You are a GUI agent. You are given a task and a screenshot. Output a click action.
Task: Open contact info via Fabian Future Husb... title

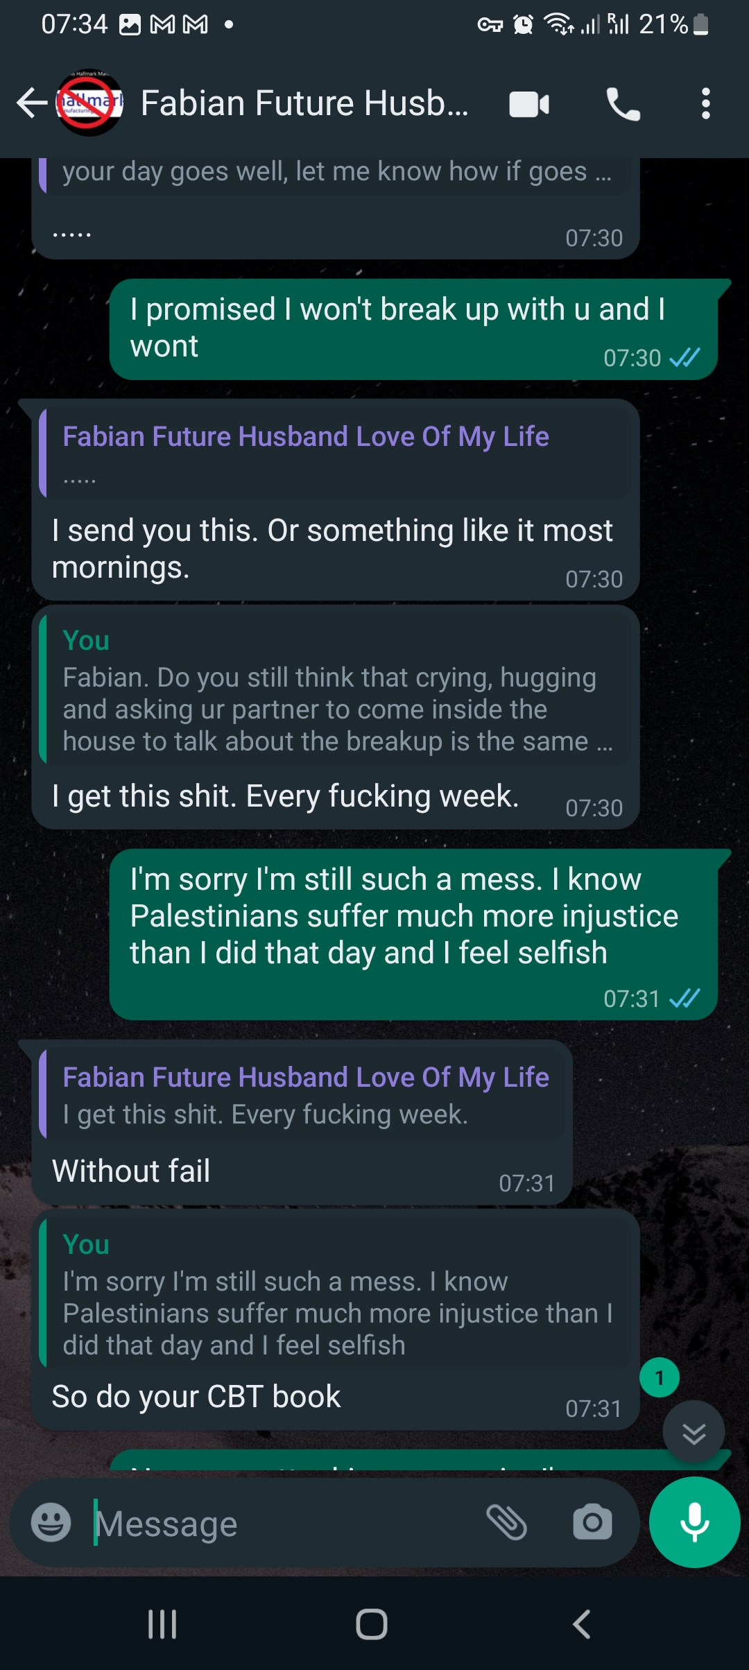click(x=305, y=104)
